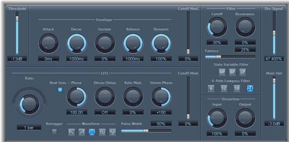The width and height of the screenshot is (289, 142).
Task: Click the Stereo Phase knob
Action: click(x=161, y=97)
